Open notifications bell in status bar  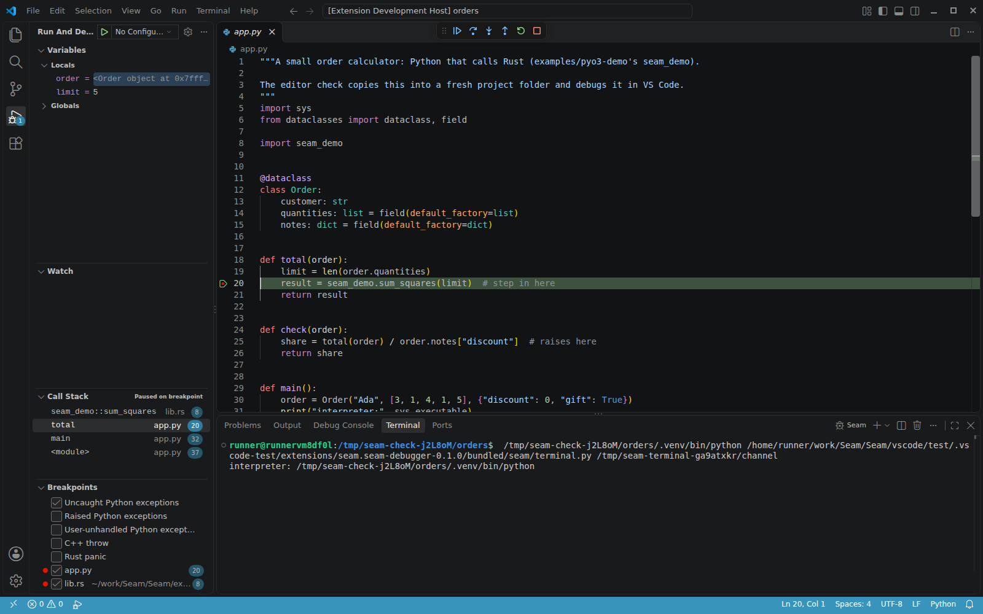pyautogui.click(x=969, y=604)
